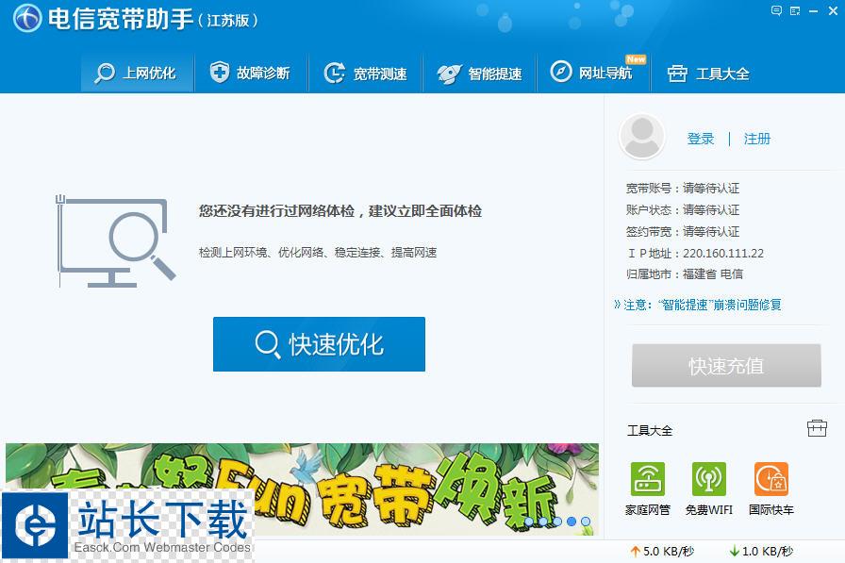
Task: Click the 快速优化 button
Action: [x=319, y=344]
